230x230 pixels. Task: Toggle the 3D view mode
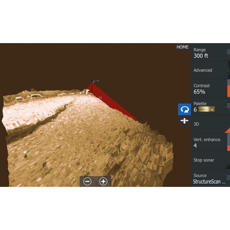(208, 124)
